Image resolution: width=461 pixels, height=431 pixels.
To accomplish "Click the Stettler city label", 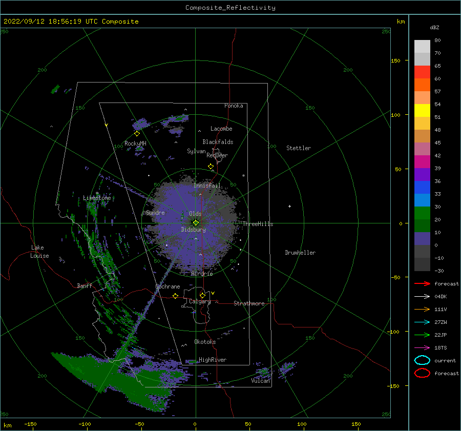I will 299,148.
